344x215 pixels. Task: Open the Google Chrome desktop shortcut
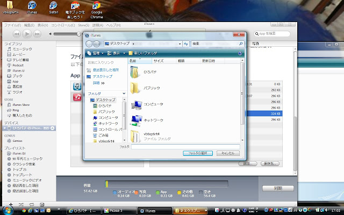click(x=97, y=10)
